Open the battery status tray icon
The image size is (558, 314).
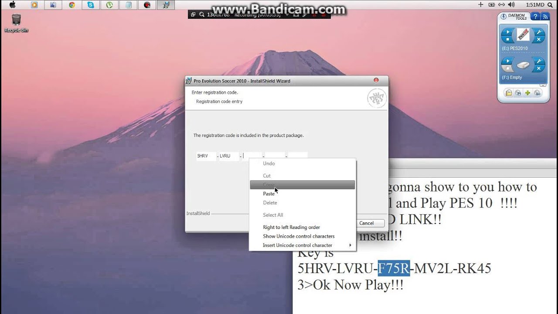tap(491, 5)
